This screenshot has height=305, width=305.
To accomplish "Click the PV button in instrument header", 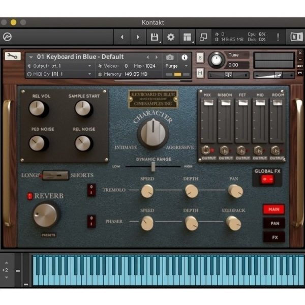I will click(300, 73).
